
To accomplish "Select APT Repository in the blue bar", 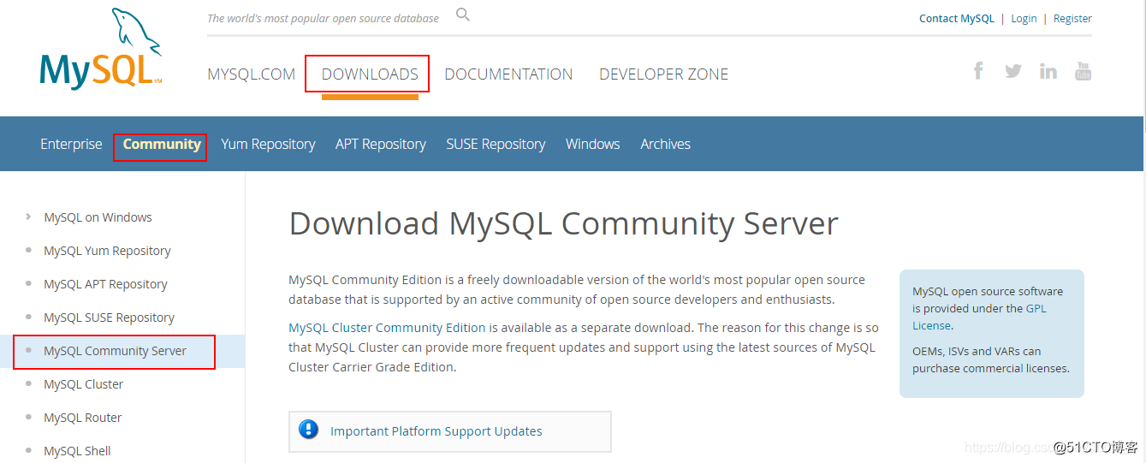I will point(381,144).
